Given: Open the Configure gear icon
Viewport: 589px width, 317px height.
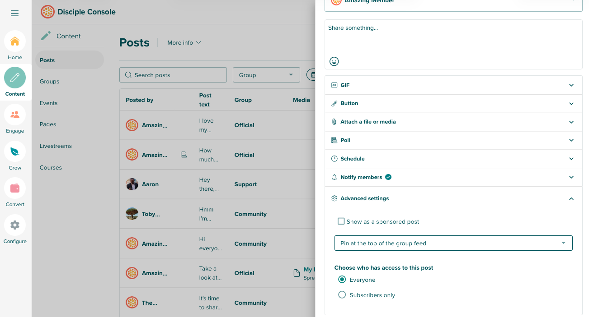Looking at the screenshot, I should [x=15, y=225].
